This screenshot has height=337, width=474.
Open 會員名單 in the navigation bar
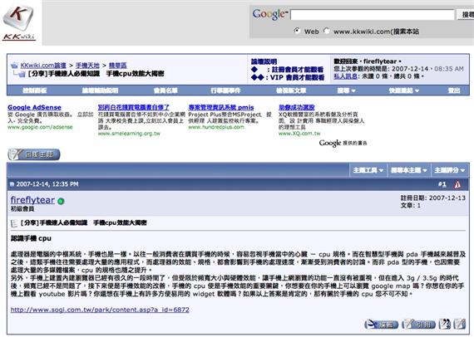coord(165,90)
